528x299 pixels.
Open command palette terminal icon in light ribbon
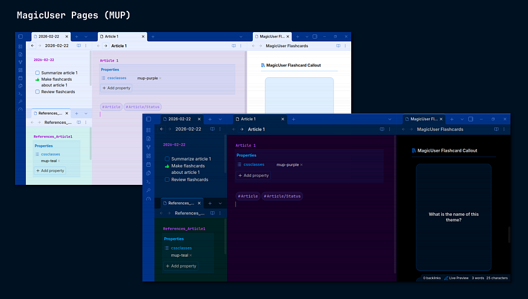click(21, 94)
